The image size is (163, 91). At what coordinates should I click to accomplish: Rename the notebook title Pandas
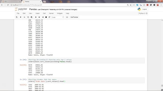click(x=33, y=9)
